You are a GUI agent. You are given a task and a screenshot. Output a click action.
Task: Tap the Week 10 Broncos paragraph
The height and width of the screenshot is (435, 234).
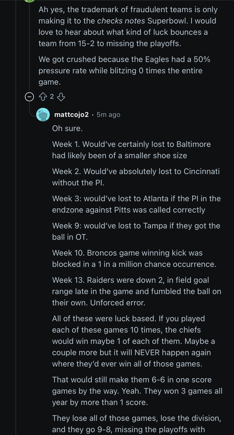pos(134,258)
